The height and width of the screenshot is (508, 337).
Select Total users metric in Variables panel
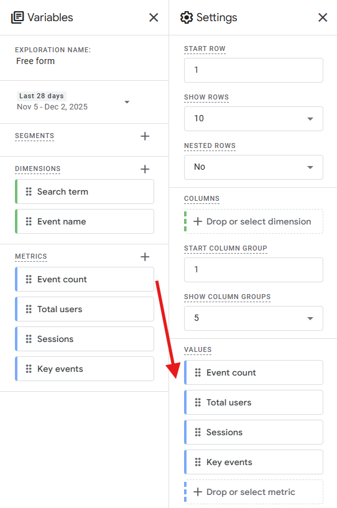85,309
